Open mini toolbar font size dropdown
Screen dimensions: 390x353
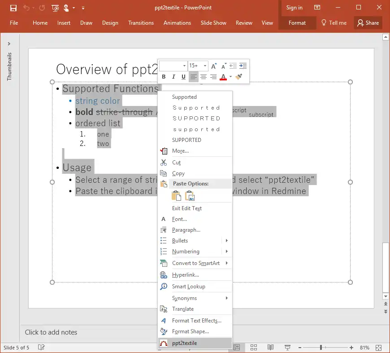205,66
